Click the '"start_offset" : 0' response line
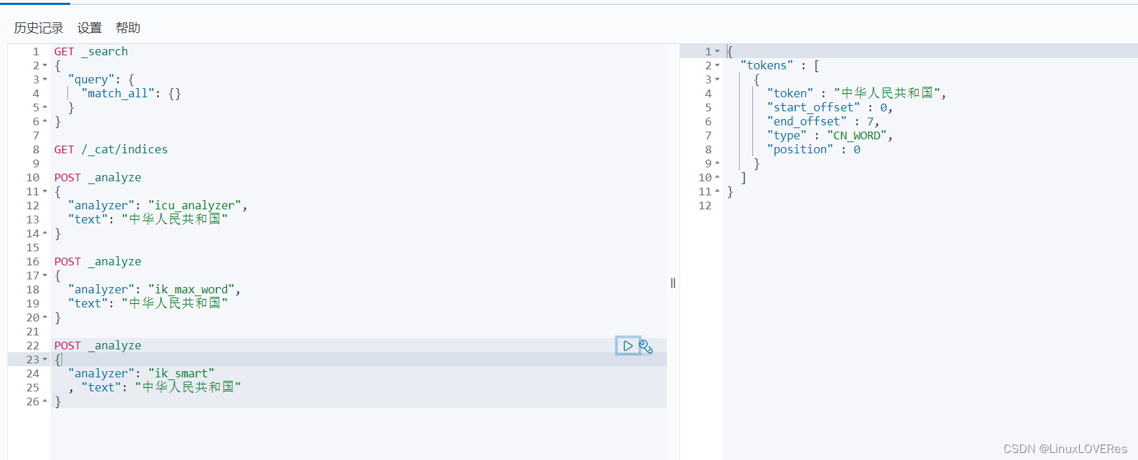The width and height of the screenshot is (1138, 460). (830, 108)
